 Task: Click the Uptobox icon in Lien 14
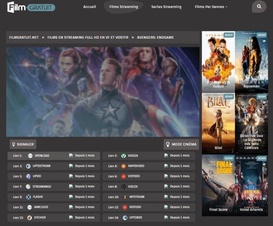click(125, 218)
